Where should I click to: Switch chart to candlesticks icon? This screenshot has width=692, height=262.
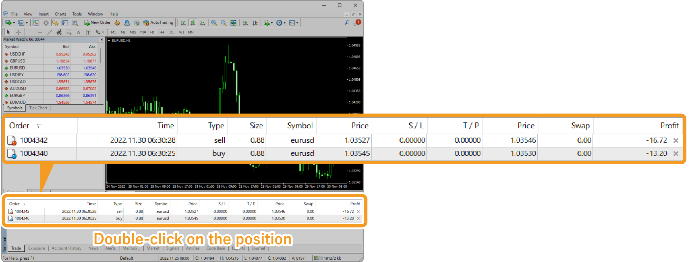(193, 23)
